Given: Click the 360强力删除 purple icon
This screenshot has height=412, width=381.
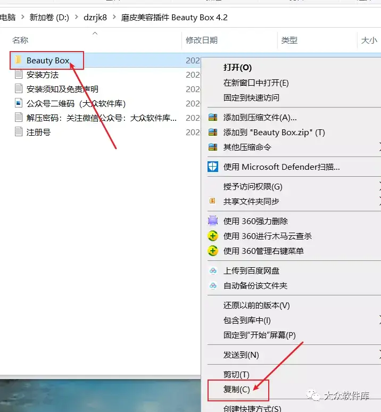Looking at the screenshot, I should (x=213, y=221).
